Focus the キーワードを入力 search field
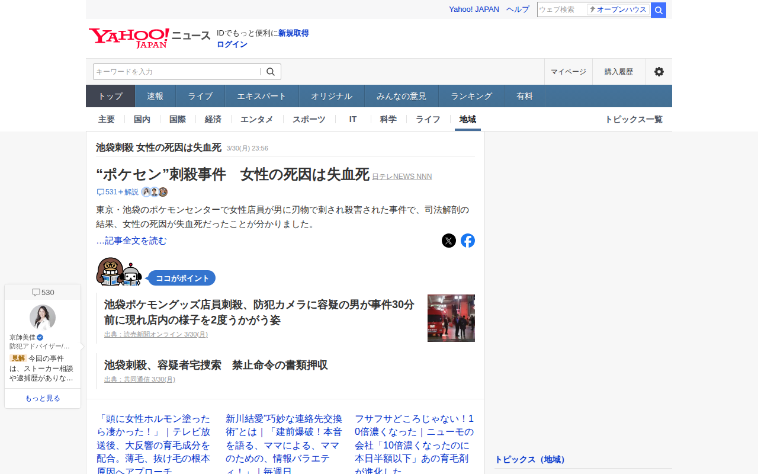Image resolution: width=758 pixels, height=474 pixels. (x=176, y=72)
